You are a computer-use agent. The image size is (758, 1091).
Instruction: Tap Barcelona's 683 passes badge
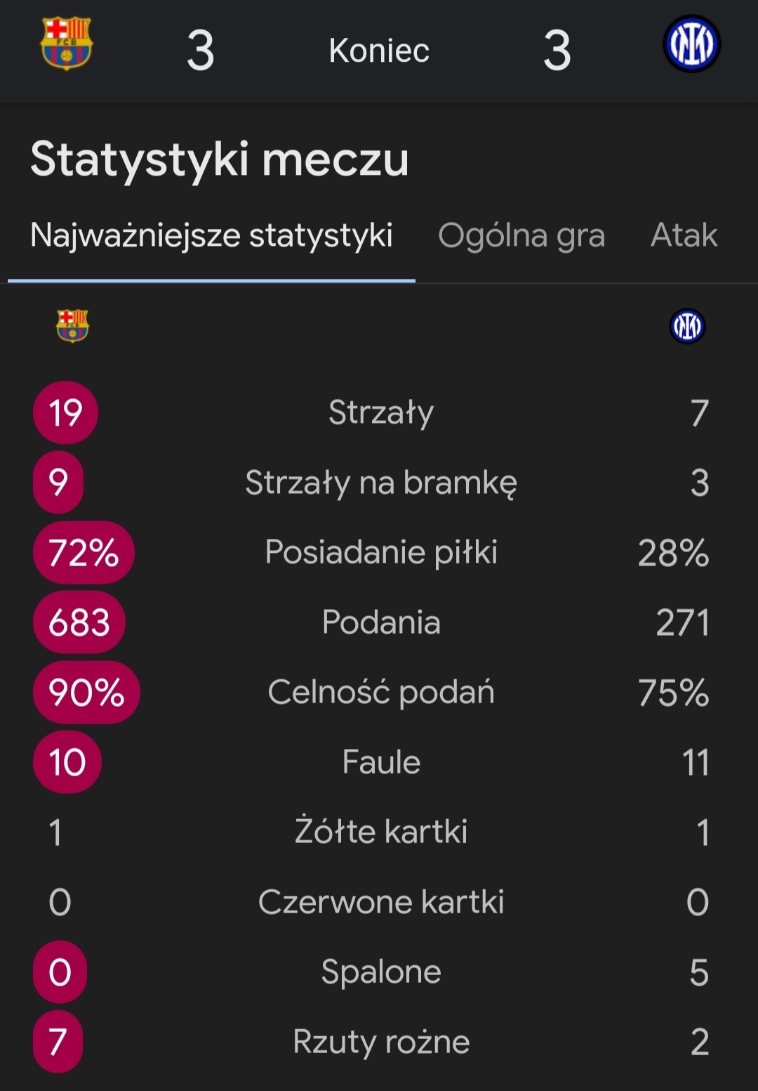point(79,622)
